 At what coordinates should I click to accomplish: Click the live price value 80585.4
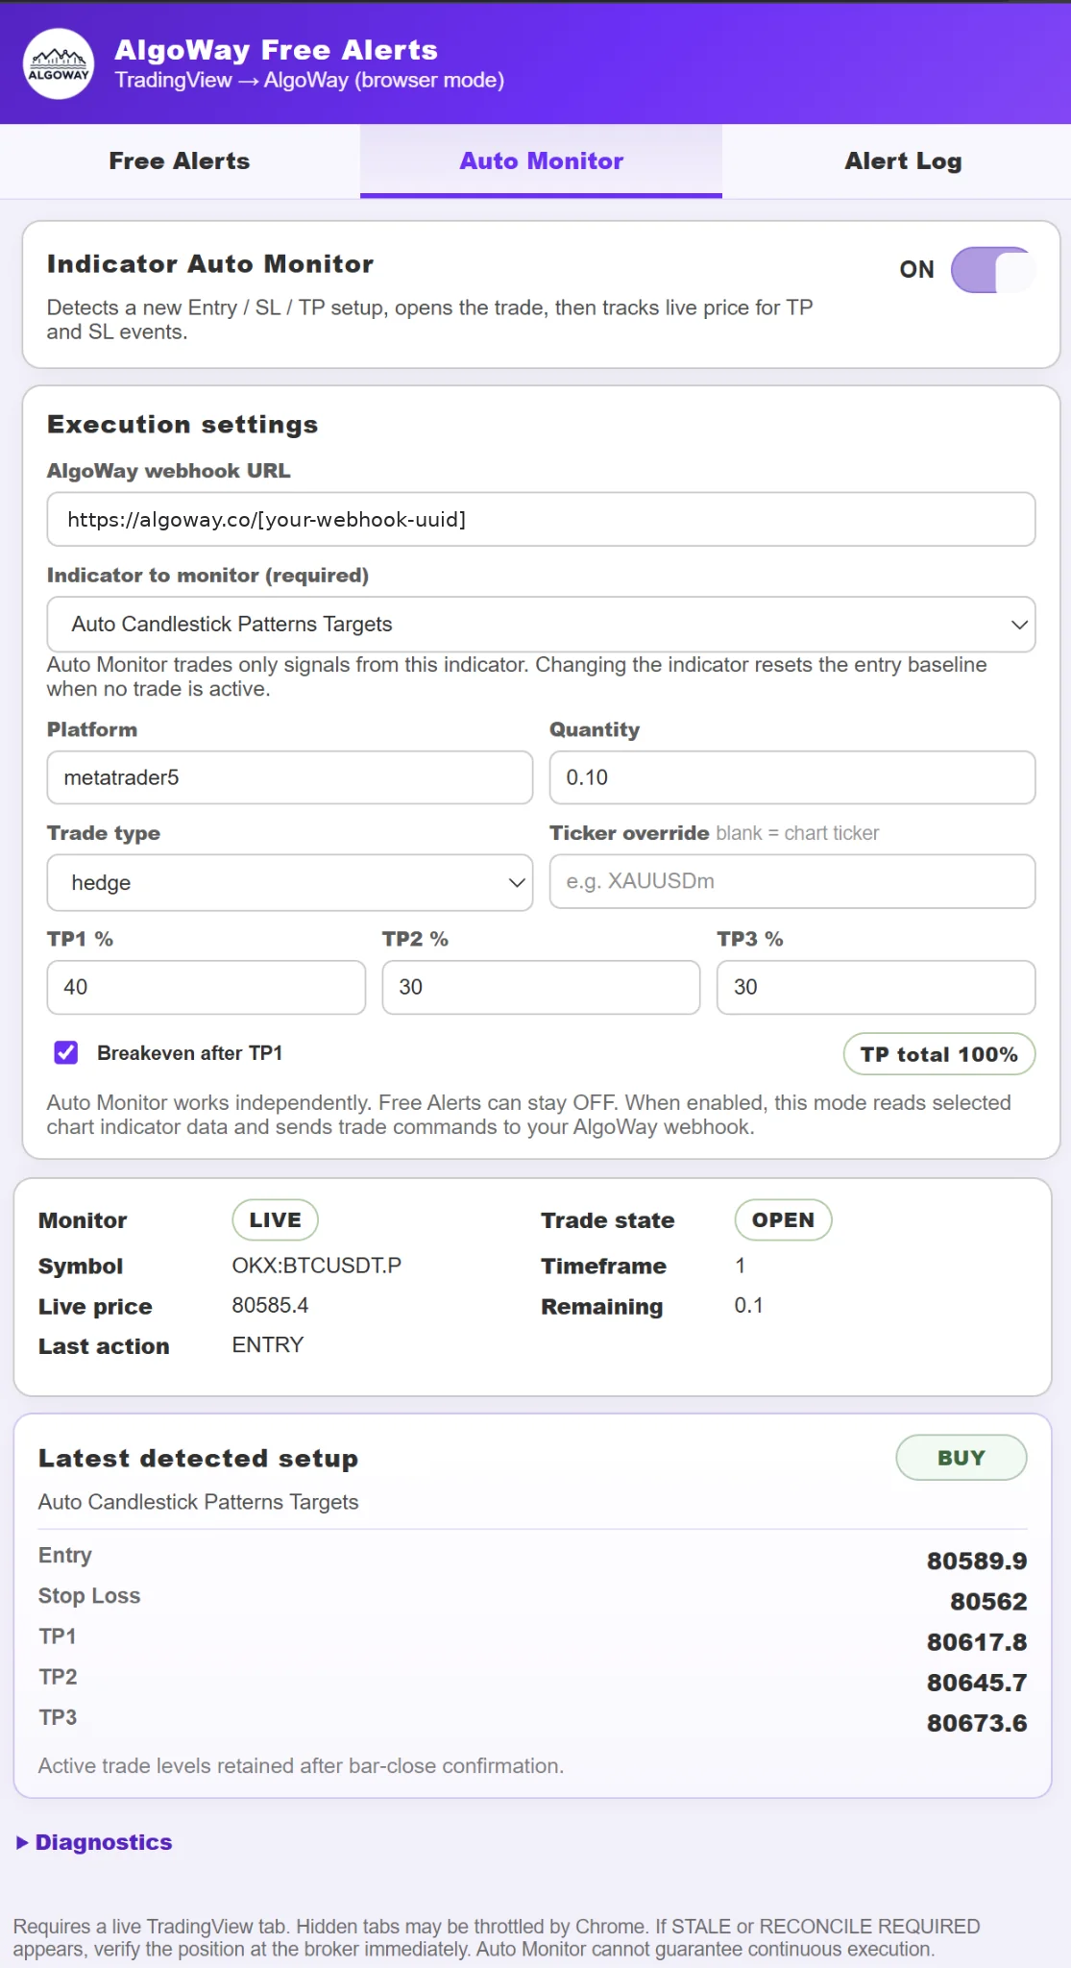[x=270, y=1305]
